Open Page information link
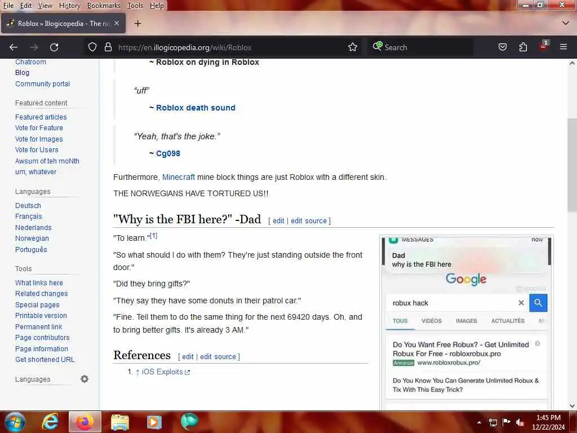The height and width of the screenshot is (433, 577). pos(42,349)
